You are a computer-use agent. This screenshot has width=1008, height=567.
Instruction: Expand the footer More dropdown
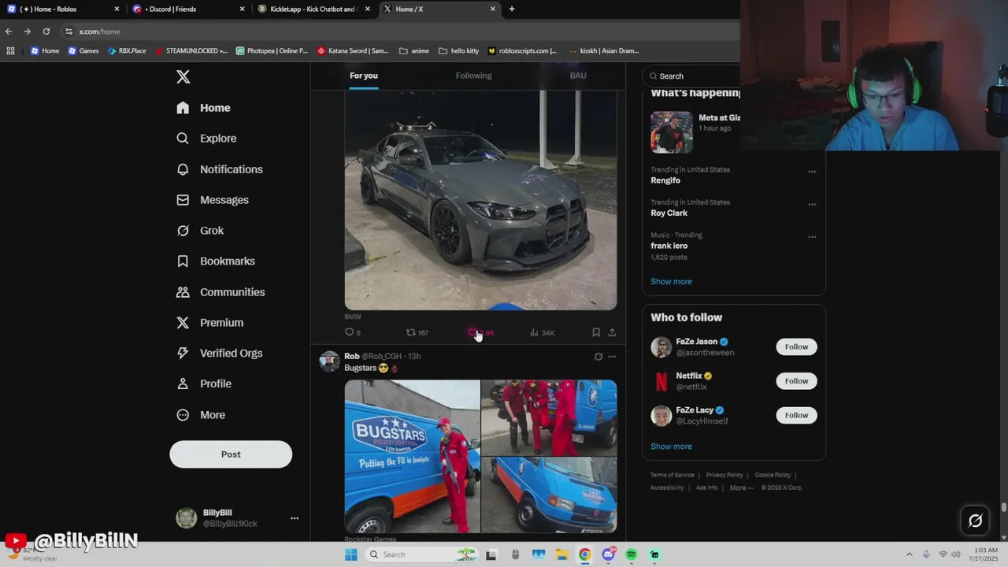740,487
